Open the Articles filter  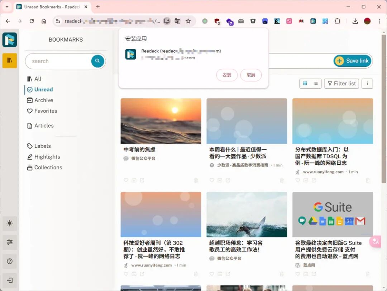(40, 126)
